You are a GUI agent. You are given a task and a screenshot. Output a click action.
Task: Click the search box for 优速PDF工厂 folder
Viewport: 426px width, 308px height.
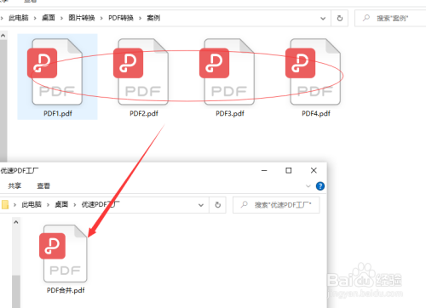[276, 205]
